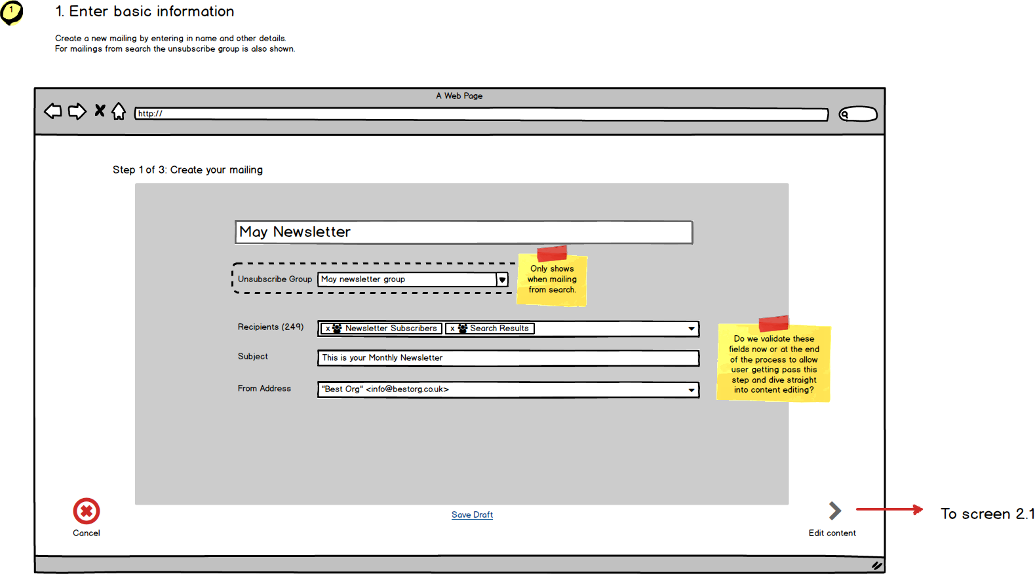This screenshot has width=1035, height=574.
Task: Remove Search Results recipient via its x
Action: pyautogui.click(x=452, y=329)
